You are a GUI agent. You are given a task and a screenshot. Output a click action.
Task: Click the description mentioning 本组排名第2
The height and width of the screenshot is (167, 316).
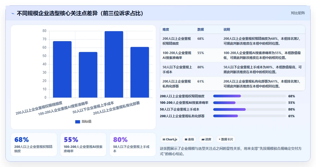(x=262, y=41)
